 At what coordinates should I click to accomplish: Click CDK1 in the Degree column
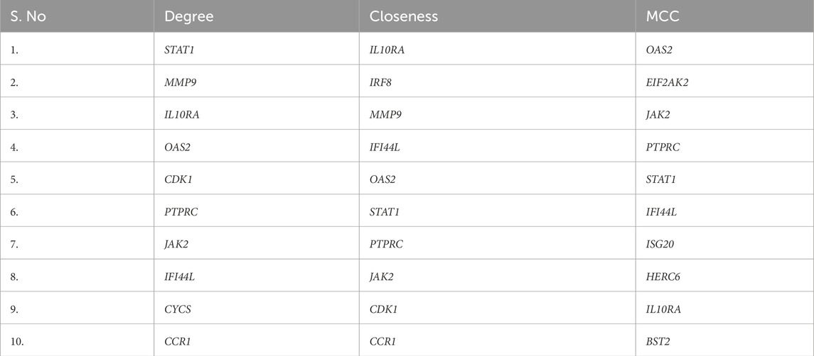tap(177, 179)
